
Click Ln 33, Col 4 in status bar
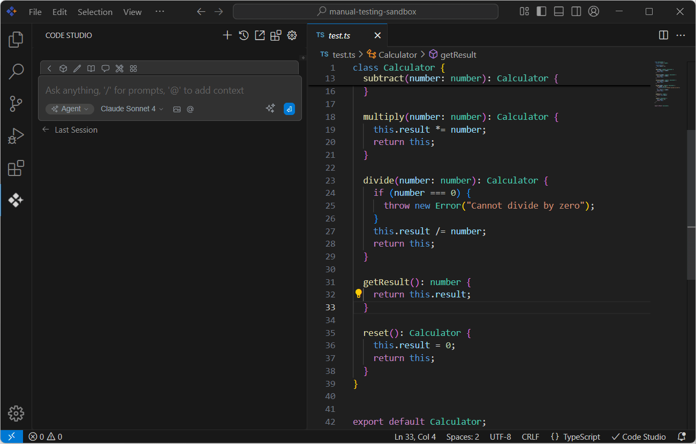tap(415, 437)
